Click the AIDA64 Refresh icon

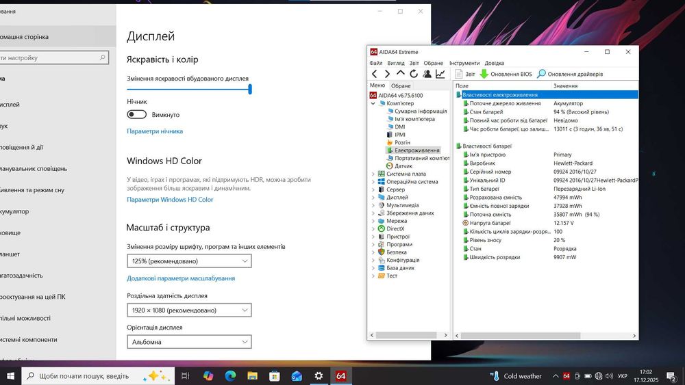[414, 74]
